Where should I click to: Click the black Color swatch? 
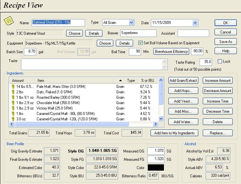(156, 167)
